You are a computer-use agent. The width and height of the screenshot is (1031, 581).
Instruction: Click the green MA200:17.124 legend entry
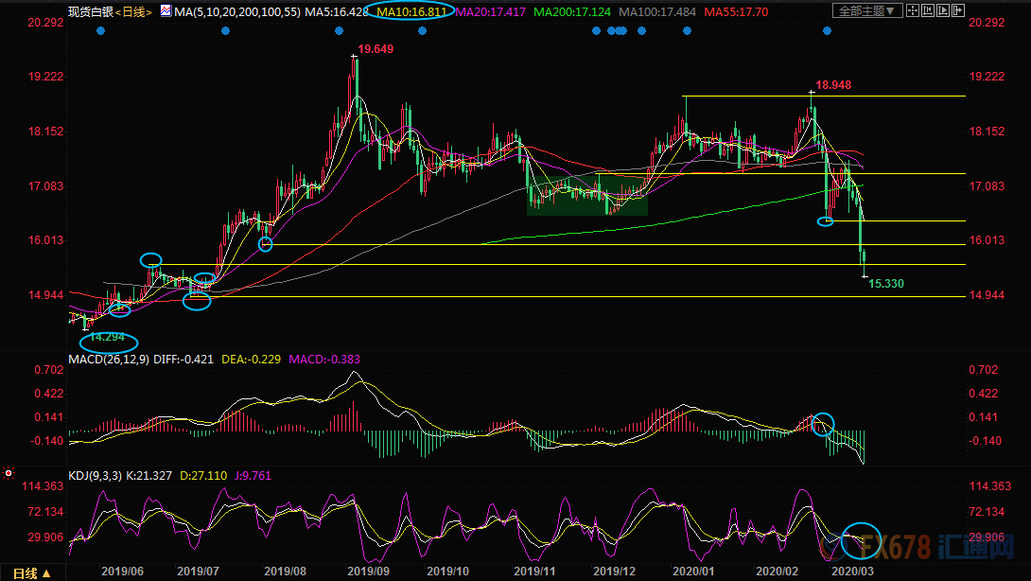point(570,11)
